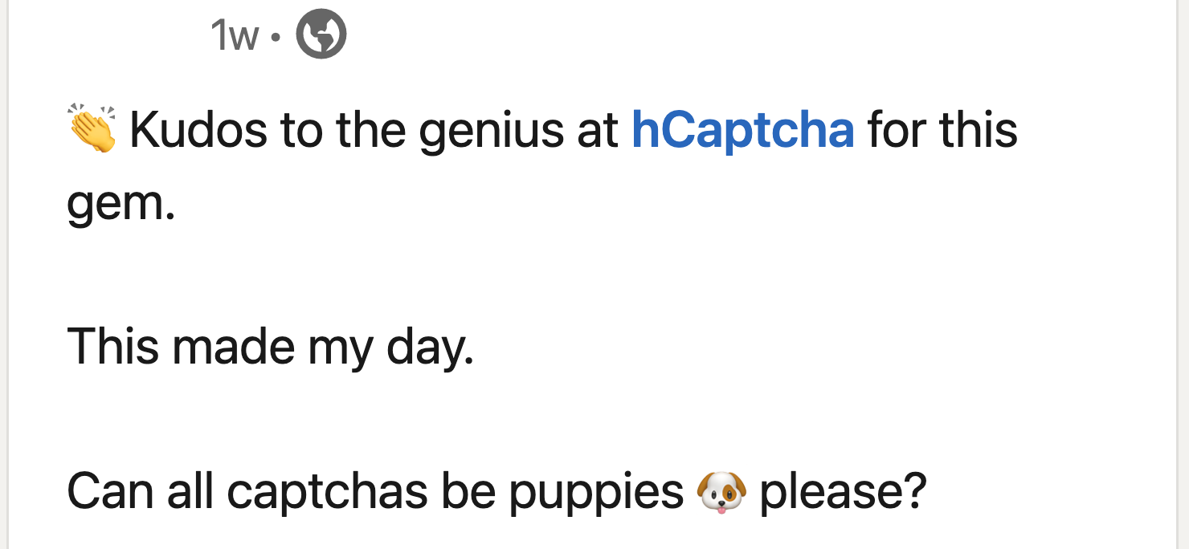
Task: Click the puppy face emoji
Action: click(721, 490)
